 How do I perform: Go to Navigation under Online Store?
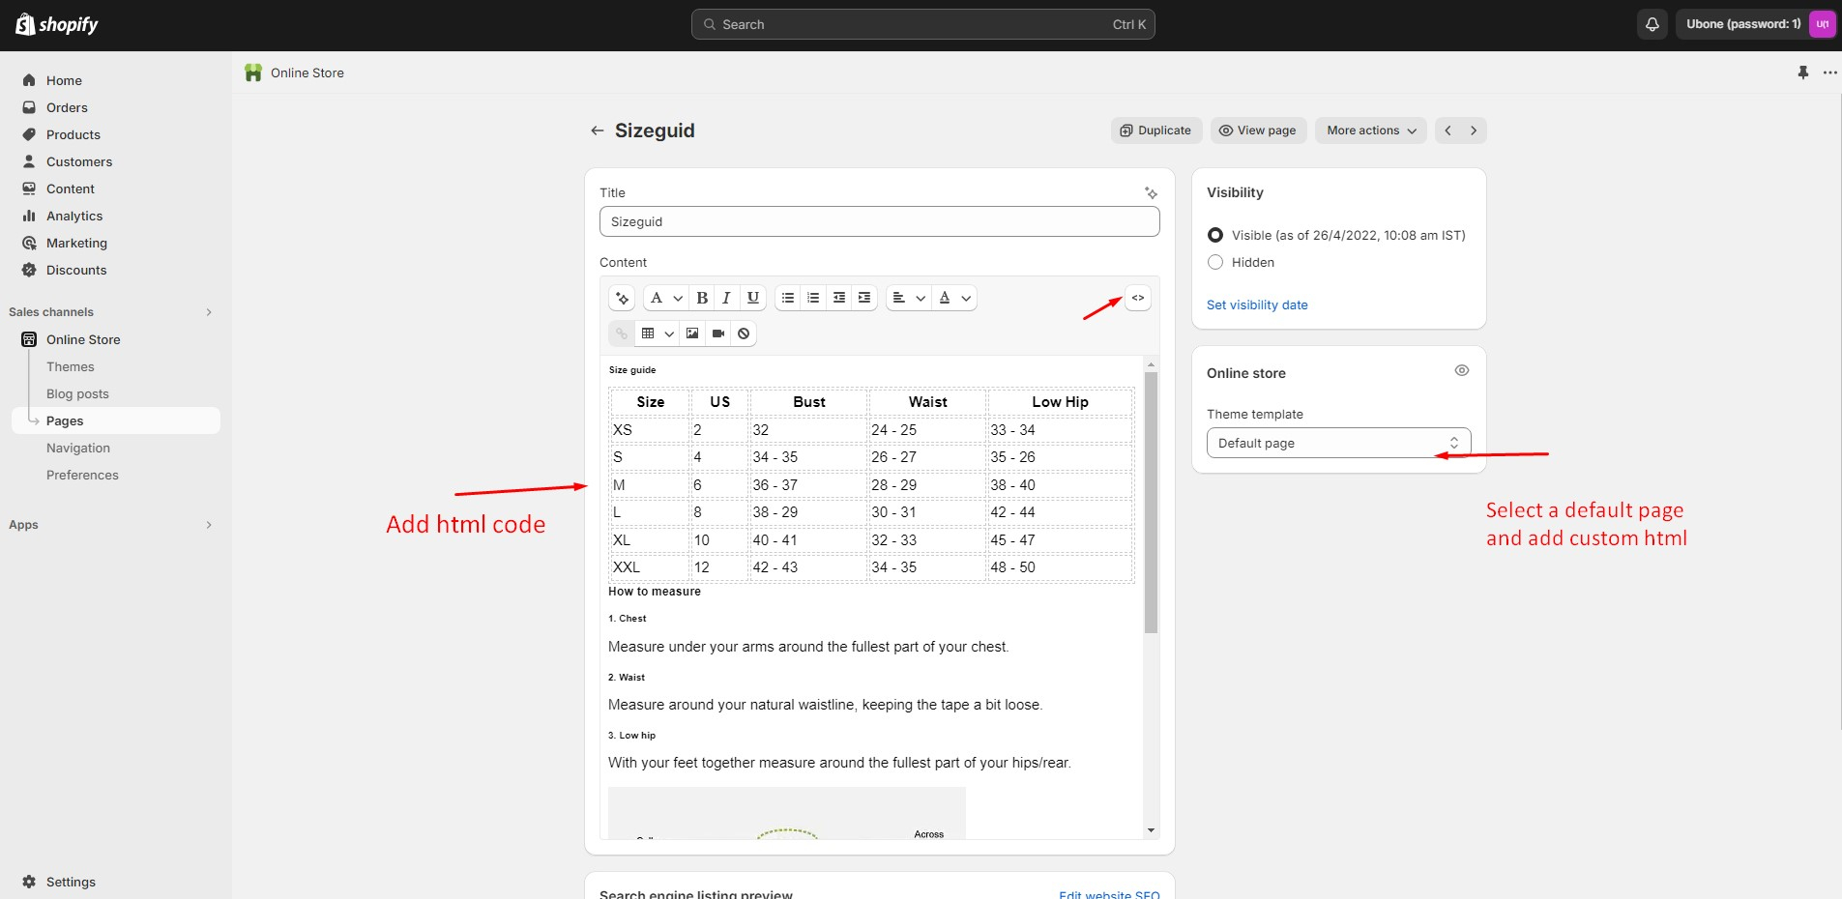(x=78, y=448)
